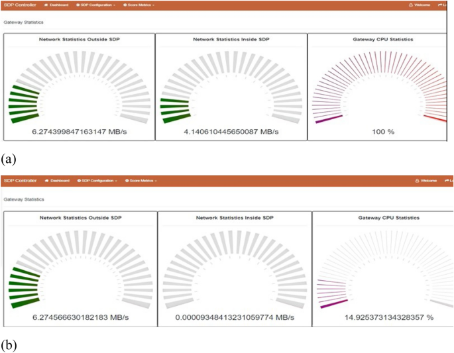Screen dimensions: 454x353
Task: Click the logout arrow icon in the lower navbar
Action: pyautogui.click(x=449, y=180)
